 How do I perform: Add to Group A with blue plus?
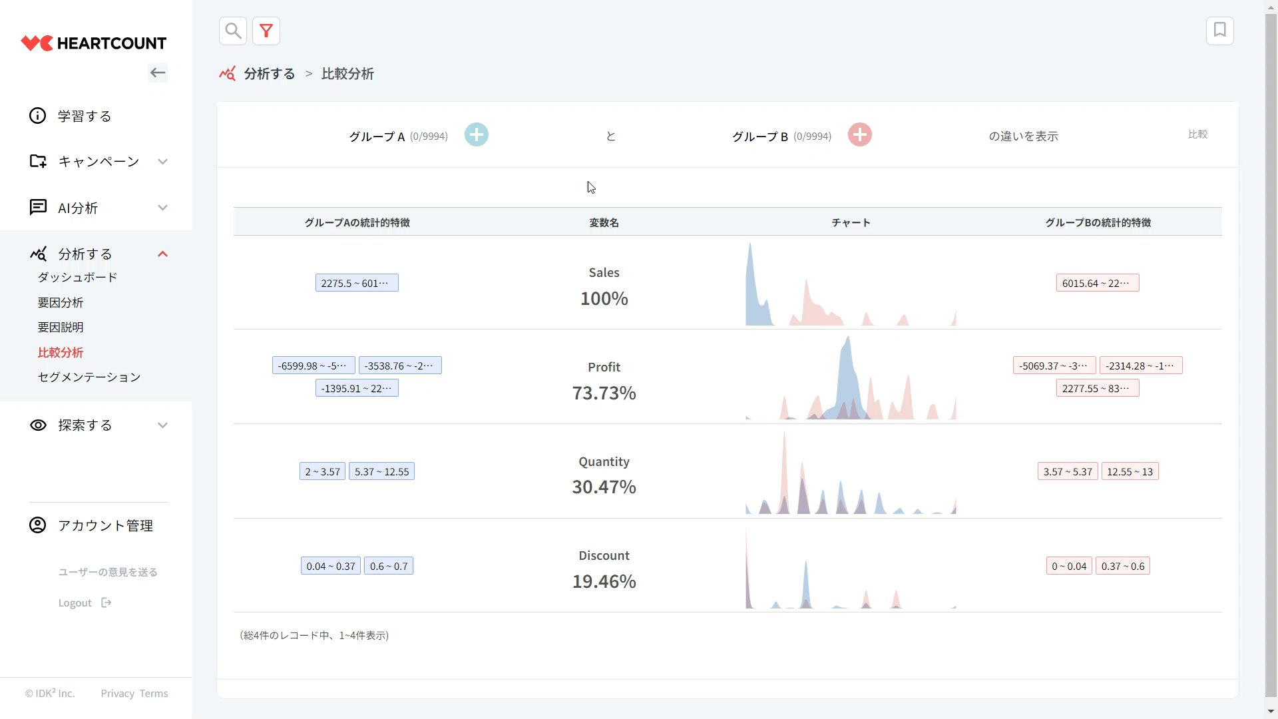point(476,135)
